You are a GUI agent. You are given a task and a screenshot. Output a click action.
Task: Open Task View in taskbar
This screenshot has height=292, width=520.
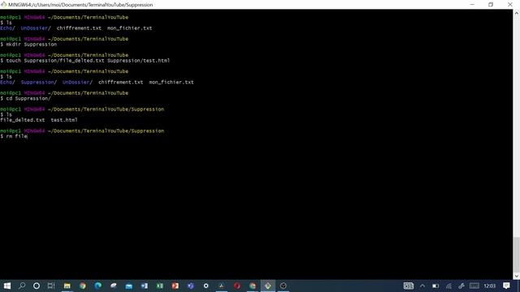51,286
